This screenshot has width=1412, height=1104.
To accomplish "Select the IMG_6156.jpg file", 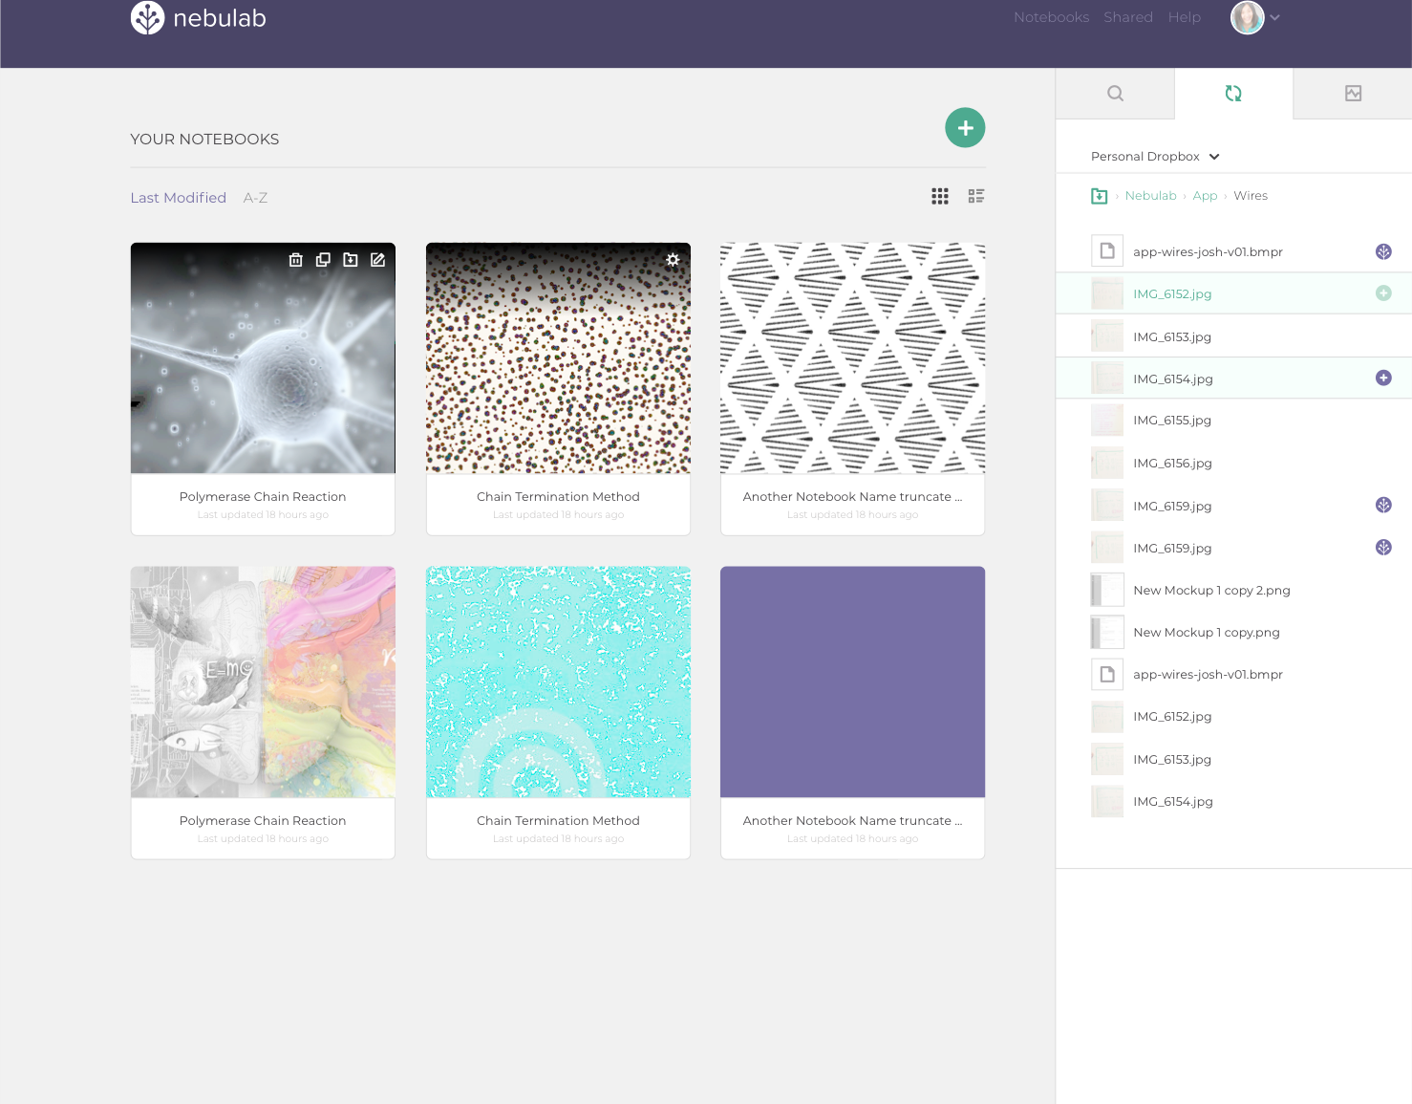I will [1233, 463].
